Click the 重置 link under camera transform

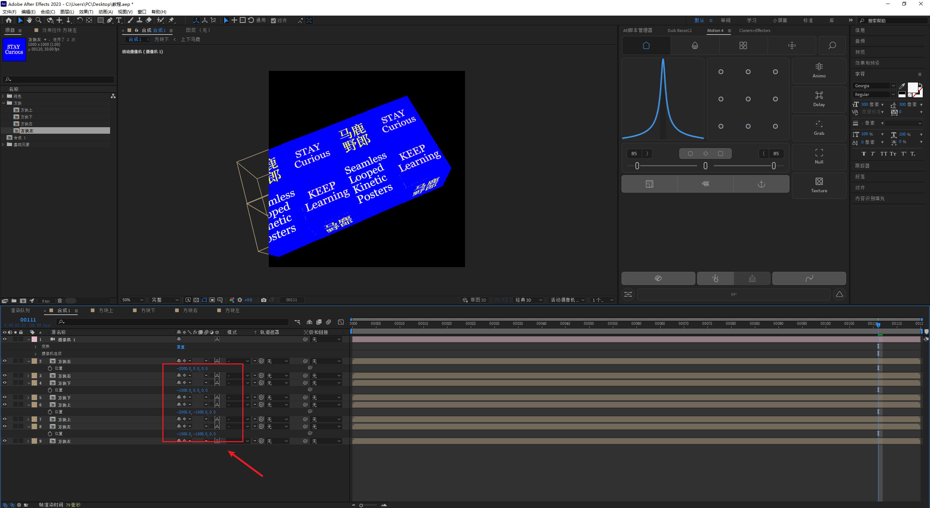pos(181,347)
